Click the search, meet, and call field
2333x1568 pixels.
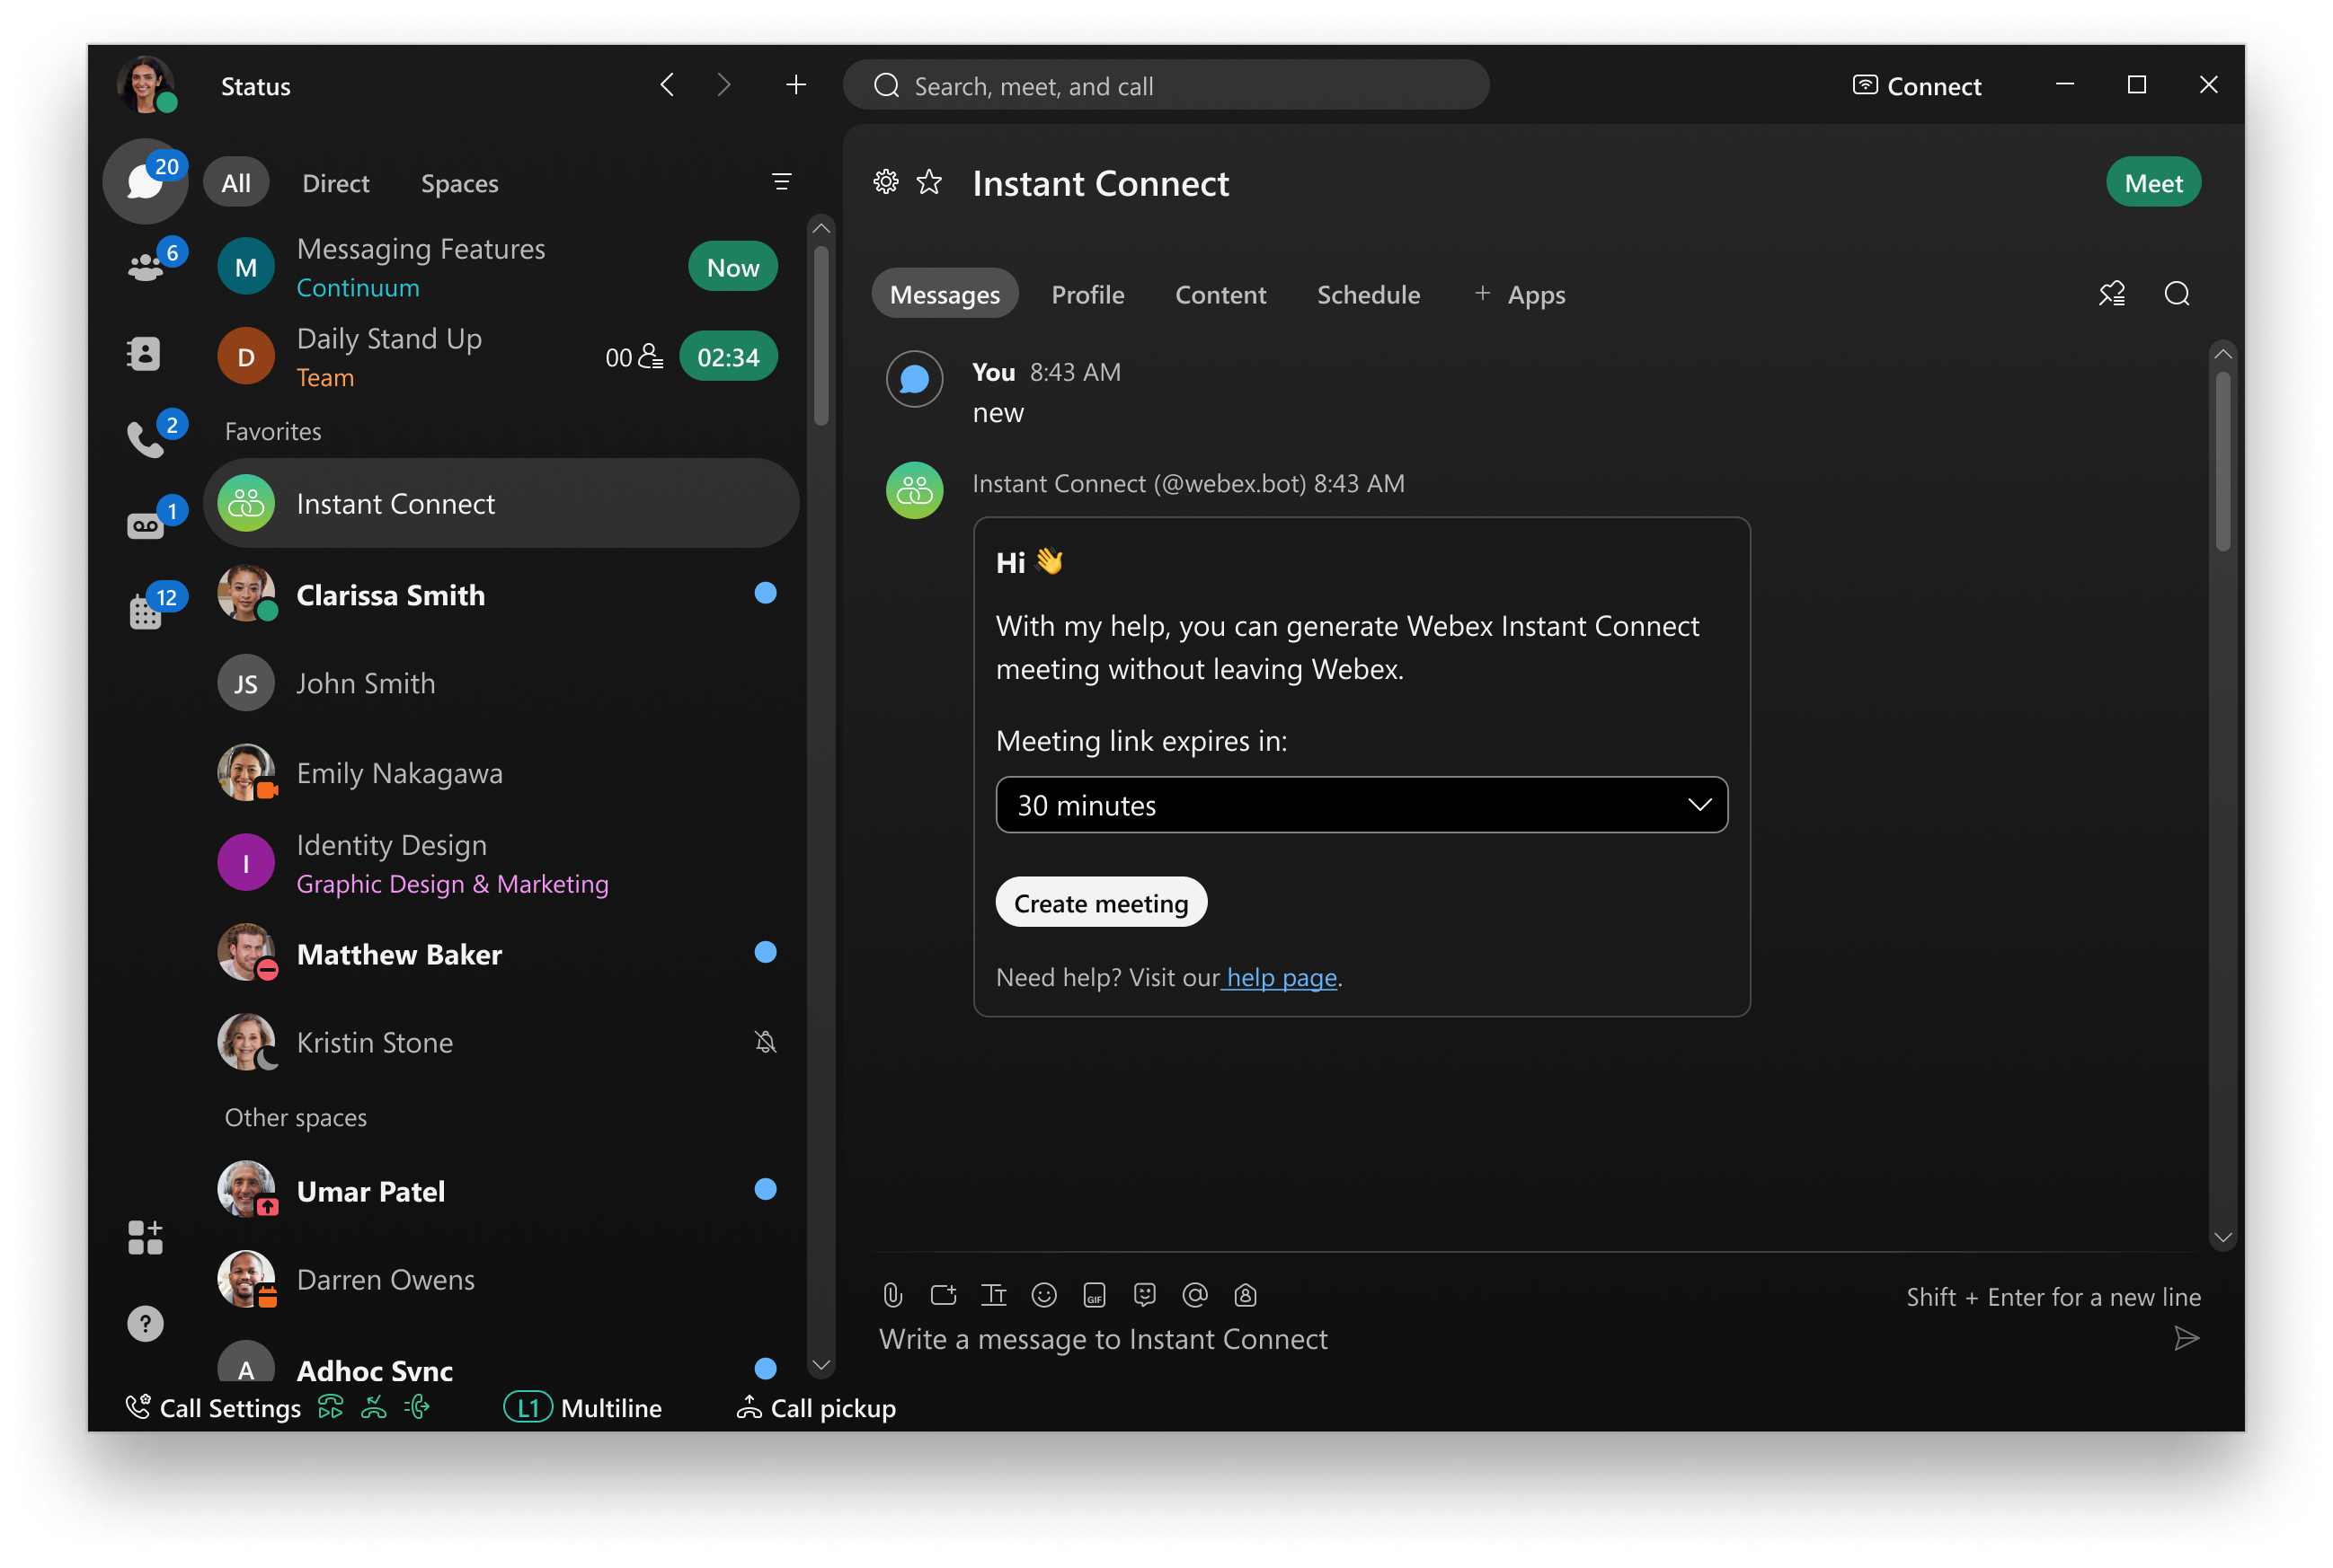[1166, 85]
